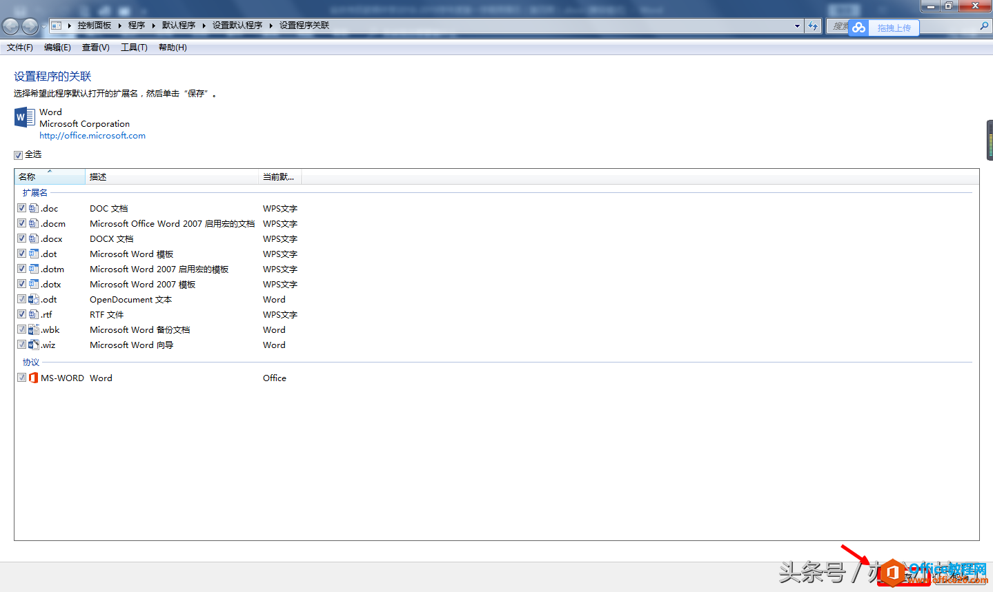Image resolution: width=993 pixels, height=592 pixels.
Task: Toggle the .odt extension checkbox
Action: (21, 299)
